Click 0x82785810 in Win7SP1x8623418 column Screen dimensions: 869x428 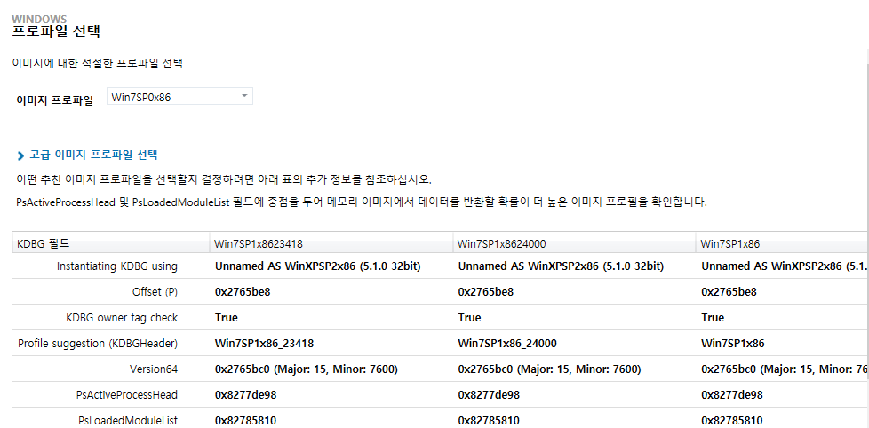pyautogui.click(x=245, y=421)
